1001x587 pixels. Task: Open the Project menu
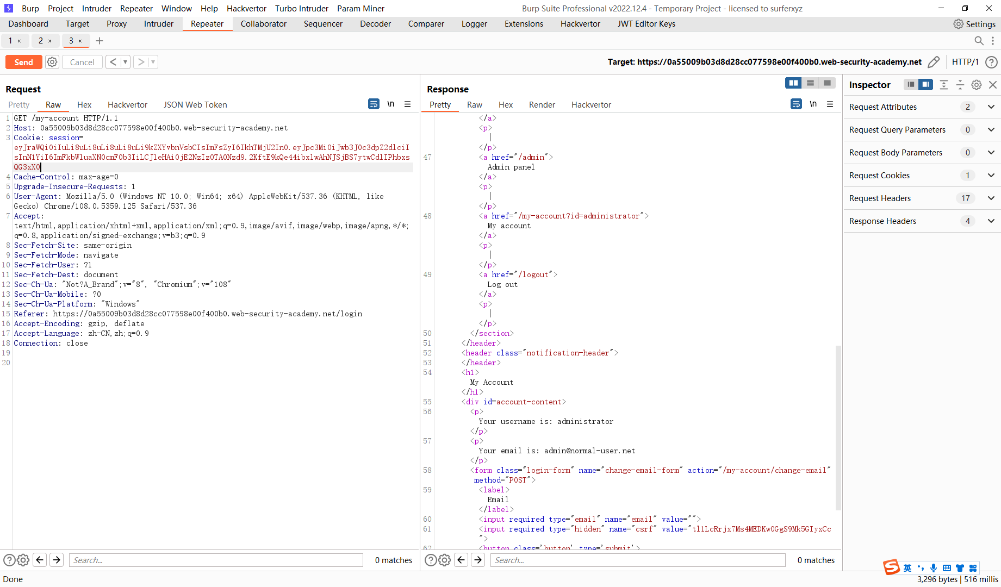pyautogui.click(x=60, y=9)
